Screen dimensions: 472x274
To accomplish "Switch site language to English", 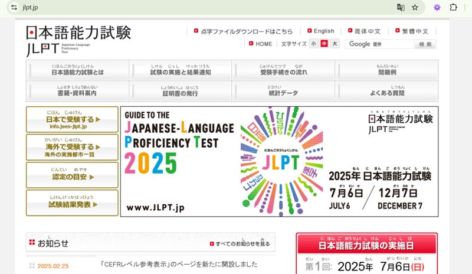I will pos(321,31).
